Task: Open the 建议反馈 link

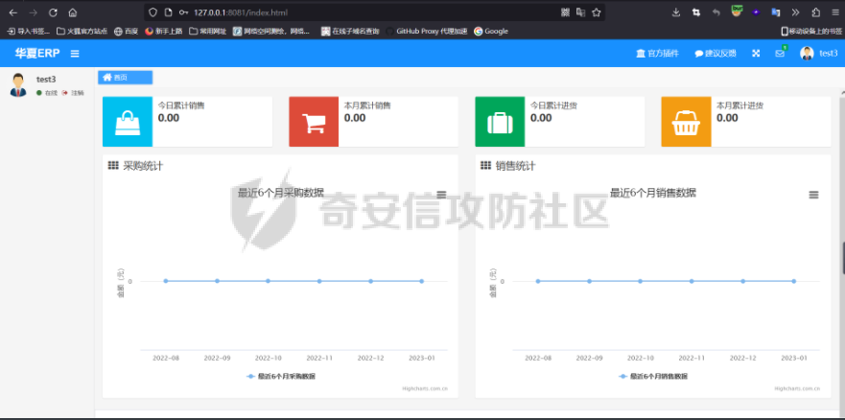Action: 716,53
